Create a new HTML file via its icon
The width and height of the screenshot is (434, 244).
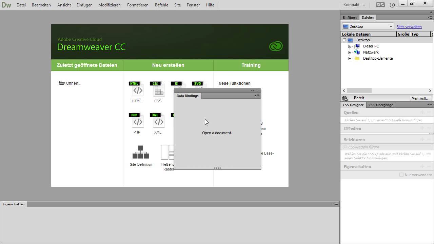[x=137, y=89]
